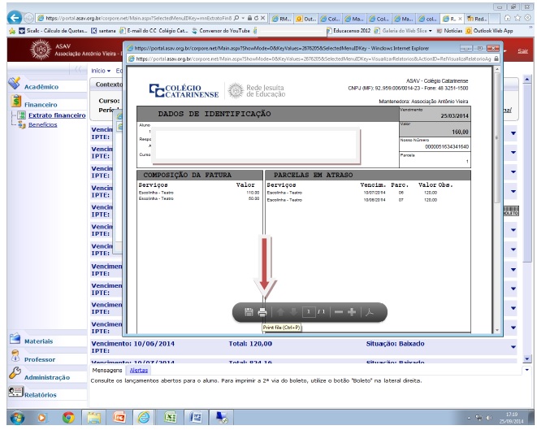The width and height of the screenshot is (537, 430).
Task: Open the 'Notícias' favorites bar link
Action: click(449, 31)
